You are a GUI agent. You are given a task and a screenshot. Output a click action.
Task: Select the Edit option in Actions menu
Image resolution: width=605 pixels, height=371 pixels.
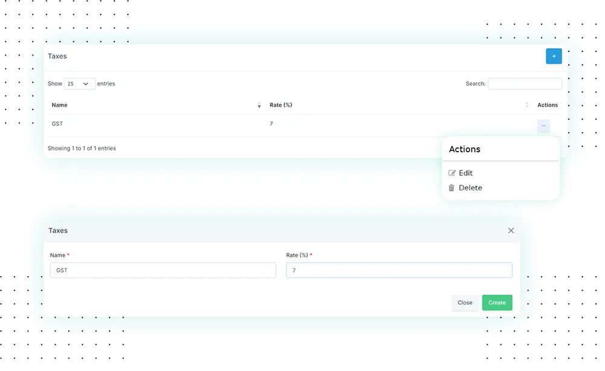(465, 173)
